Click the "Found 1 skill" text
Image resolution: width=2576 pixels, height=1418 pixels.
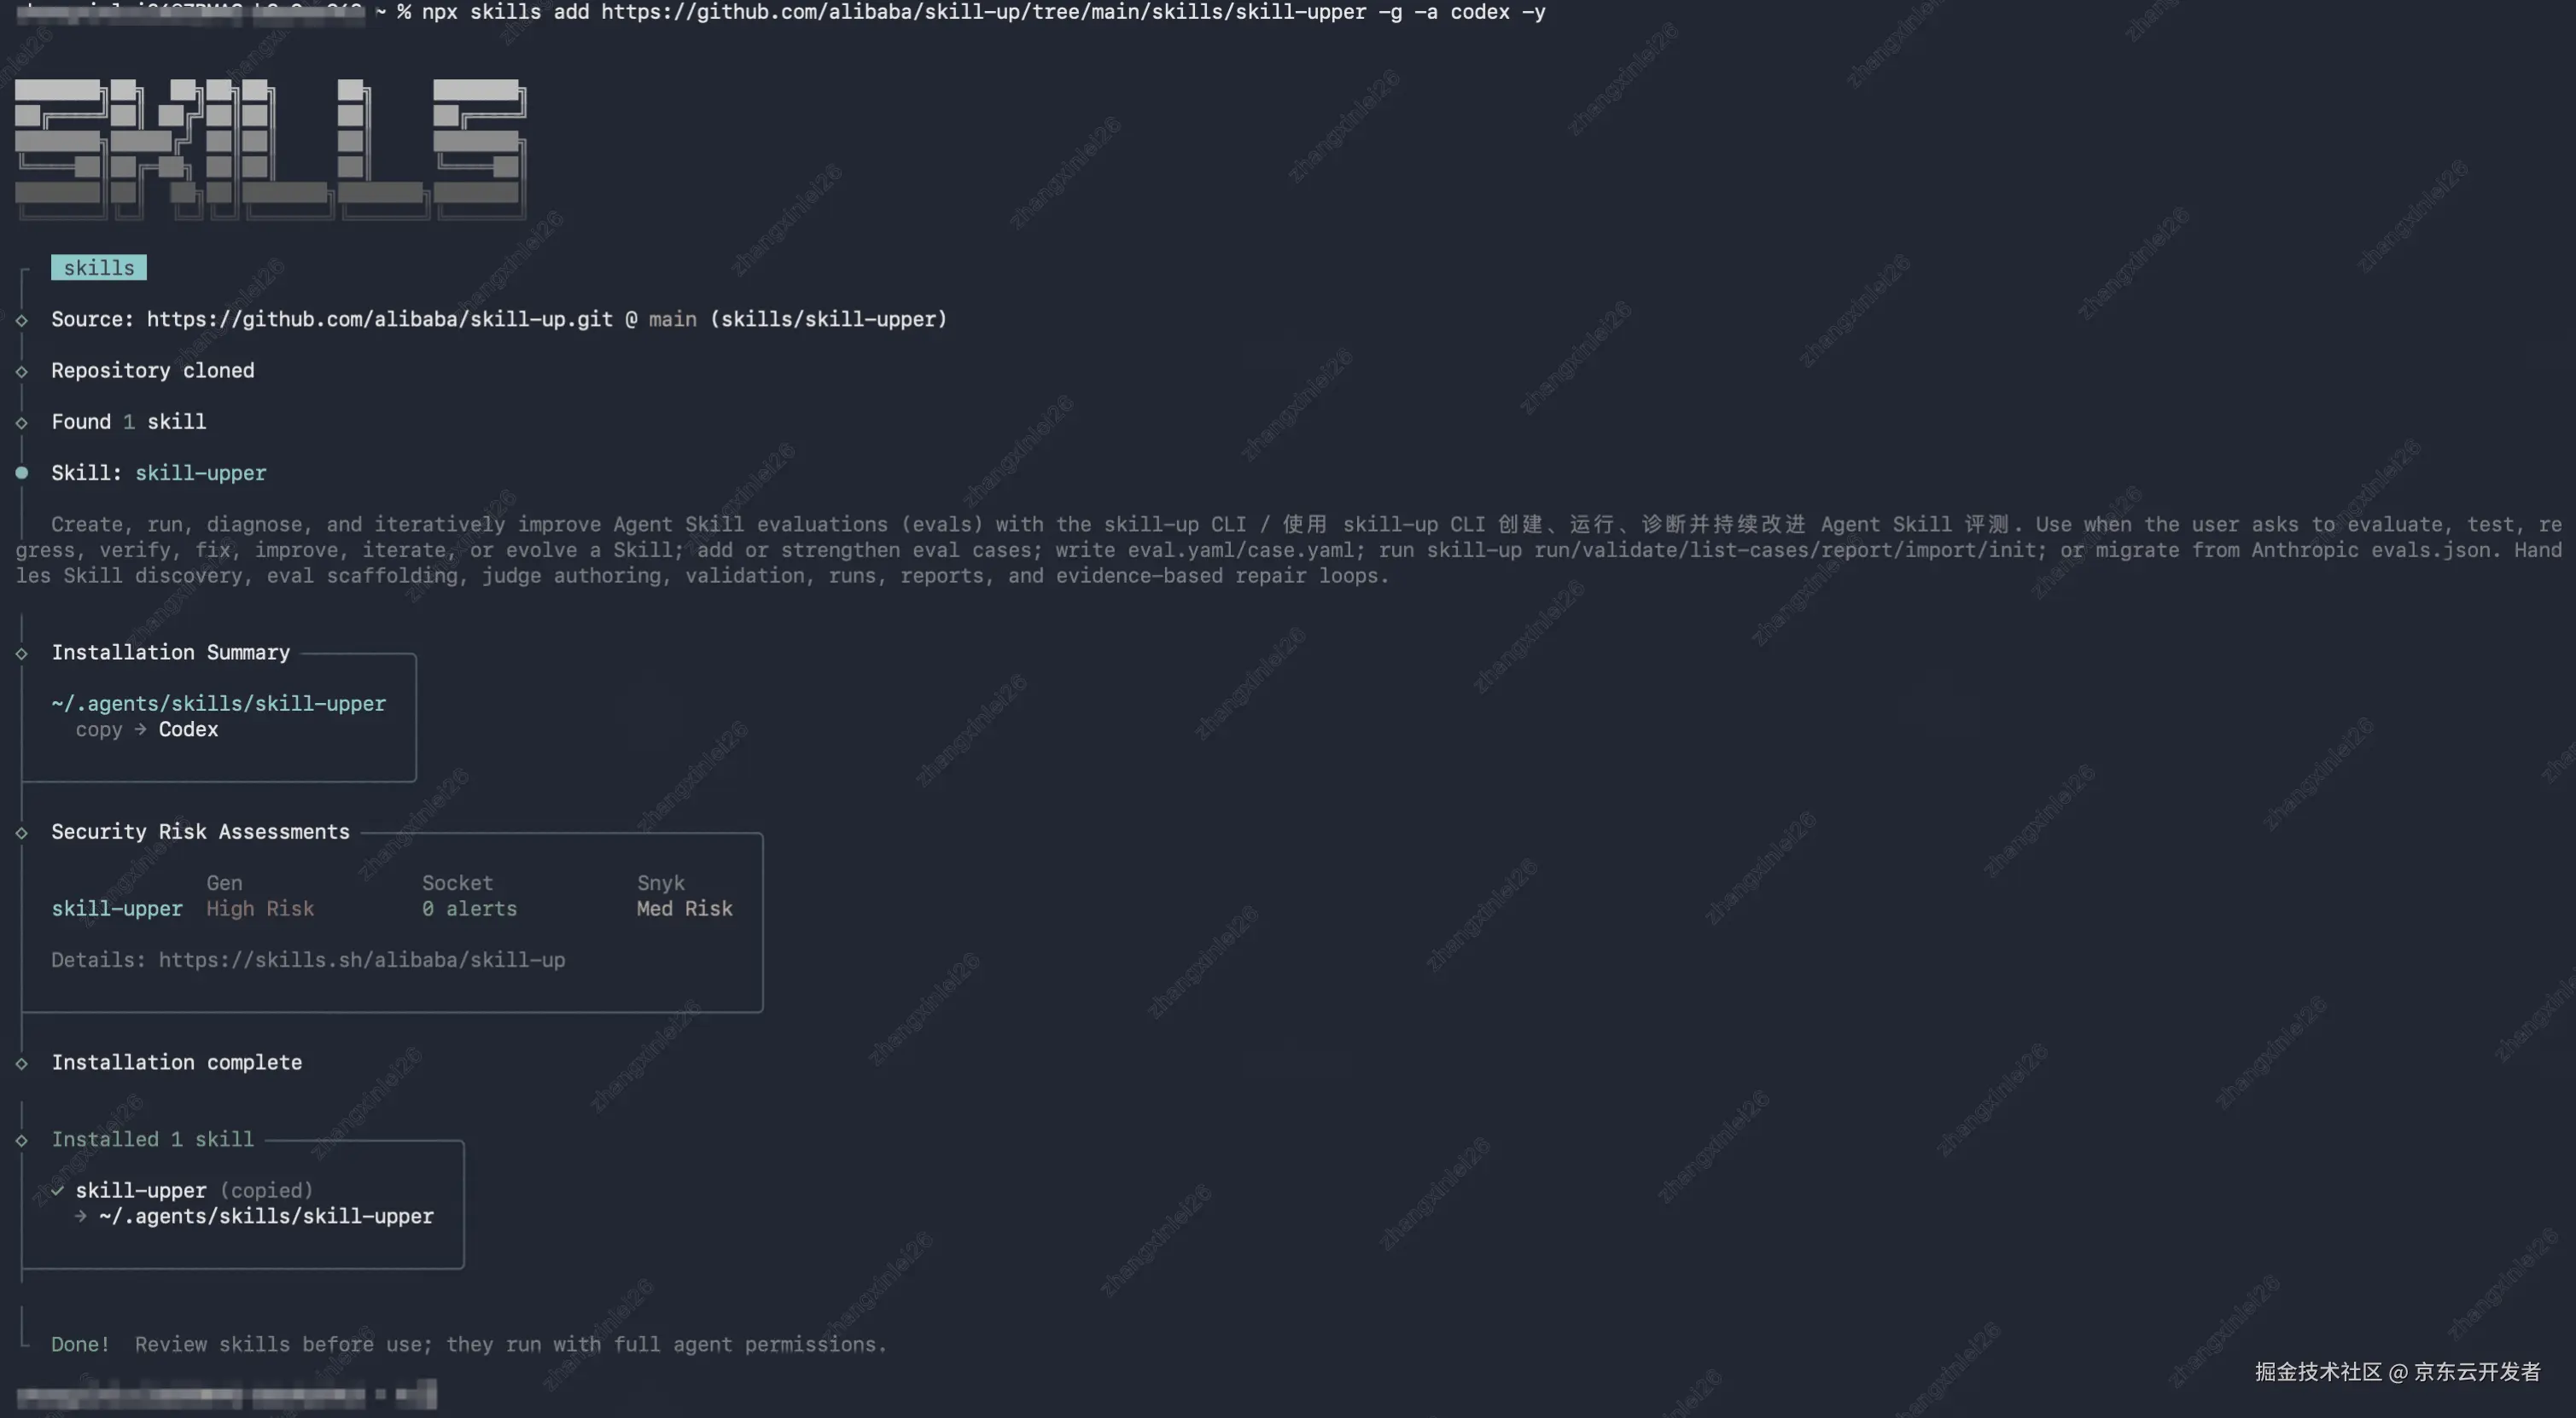point(129,421)
